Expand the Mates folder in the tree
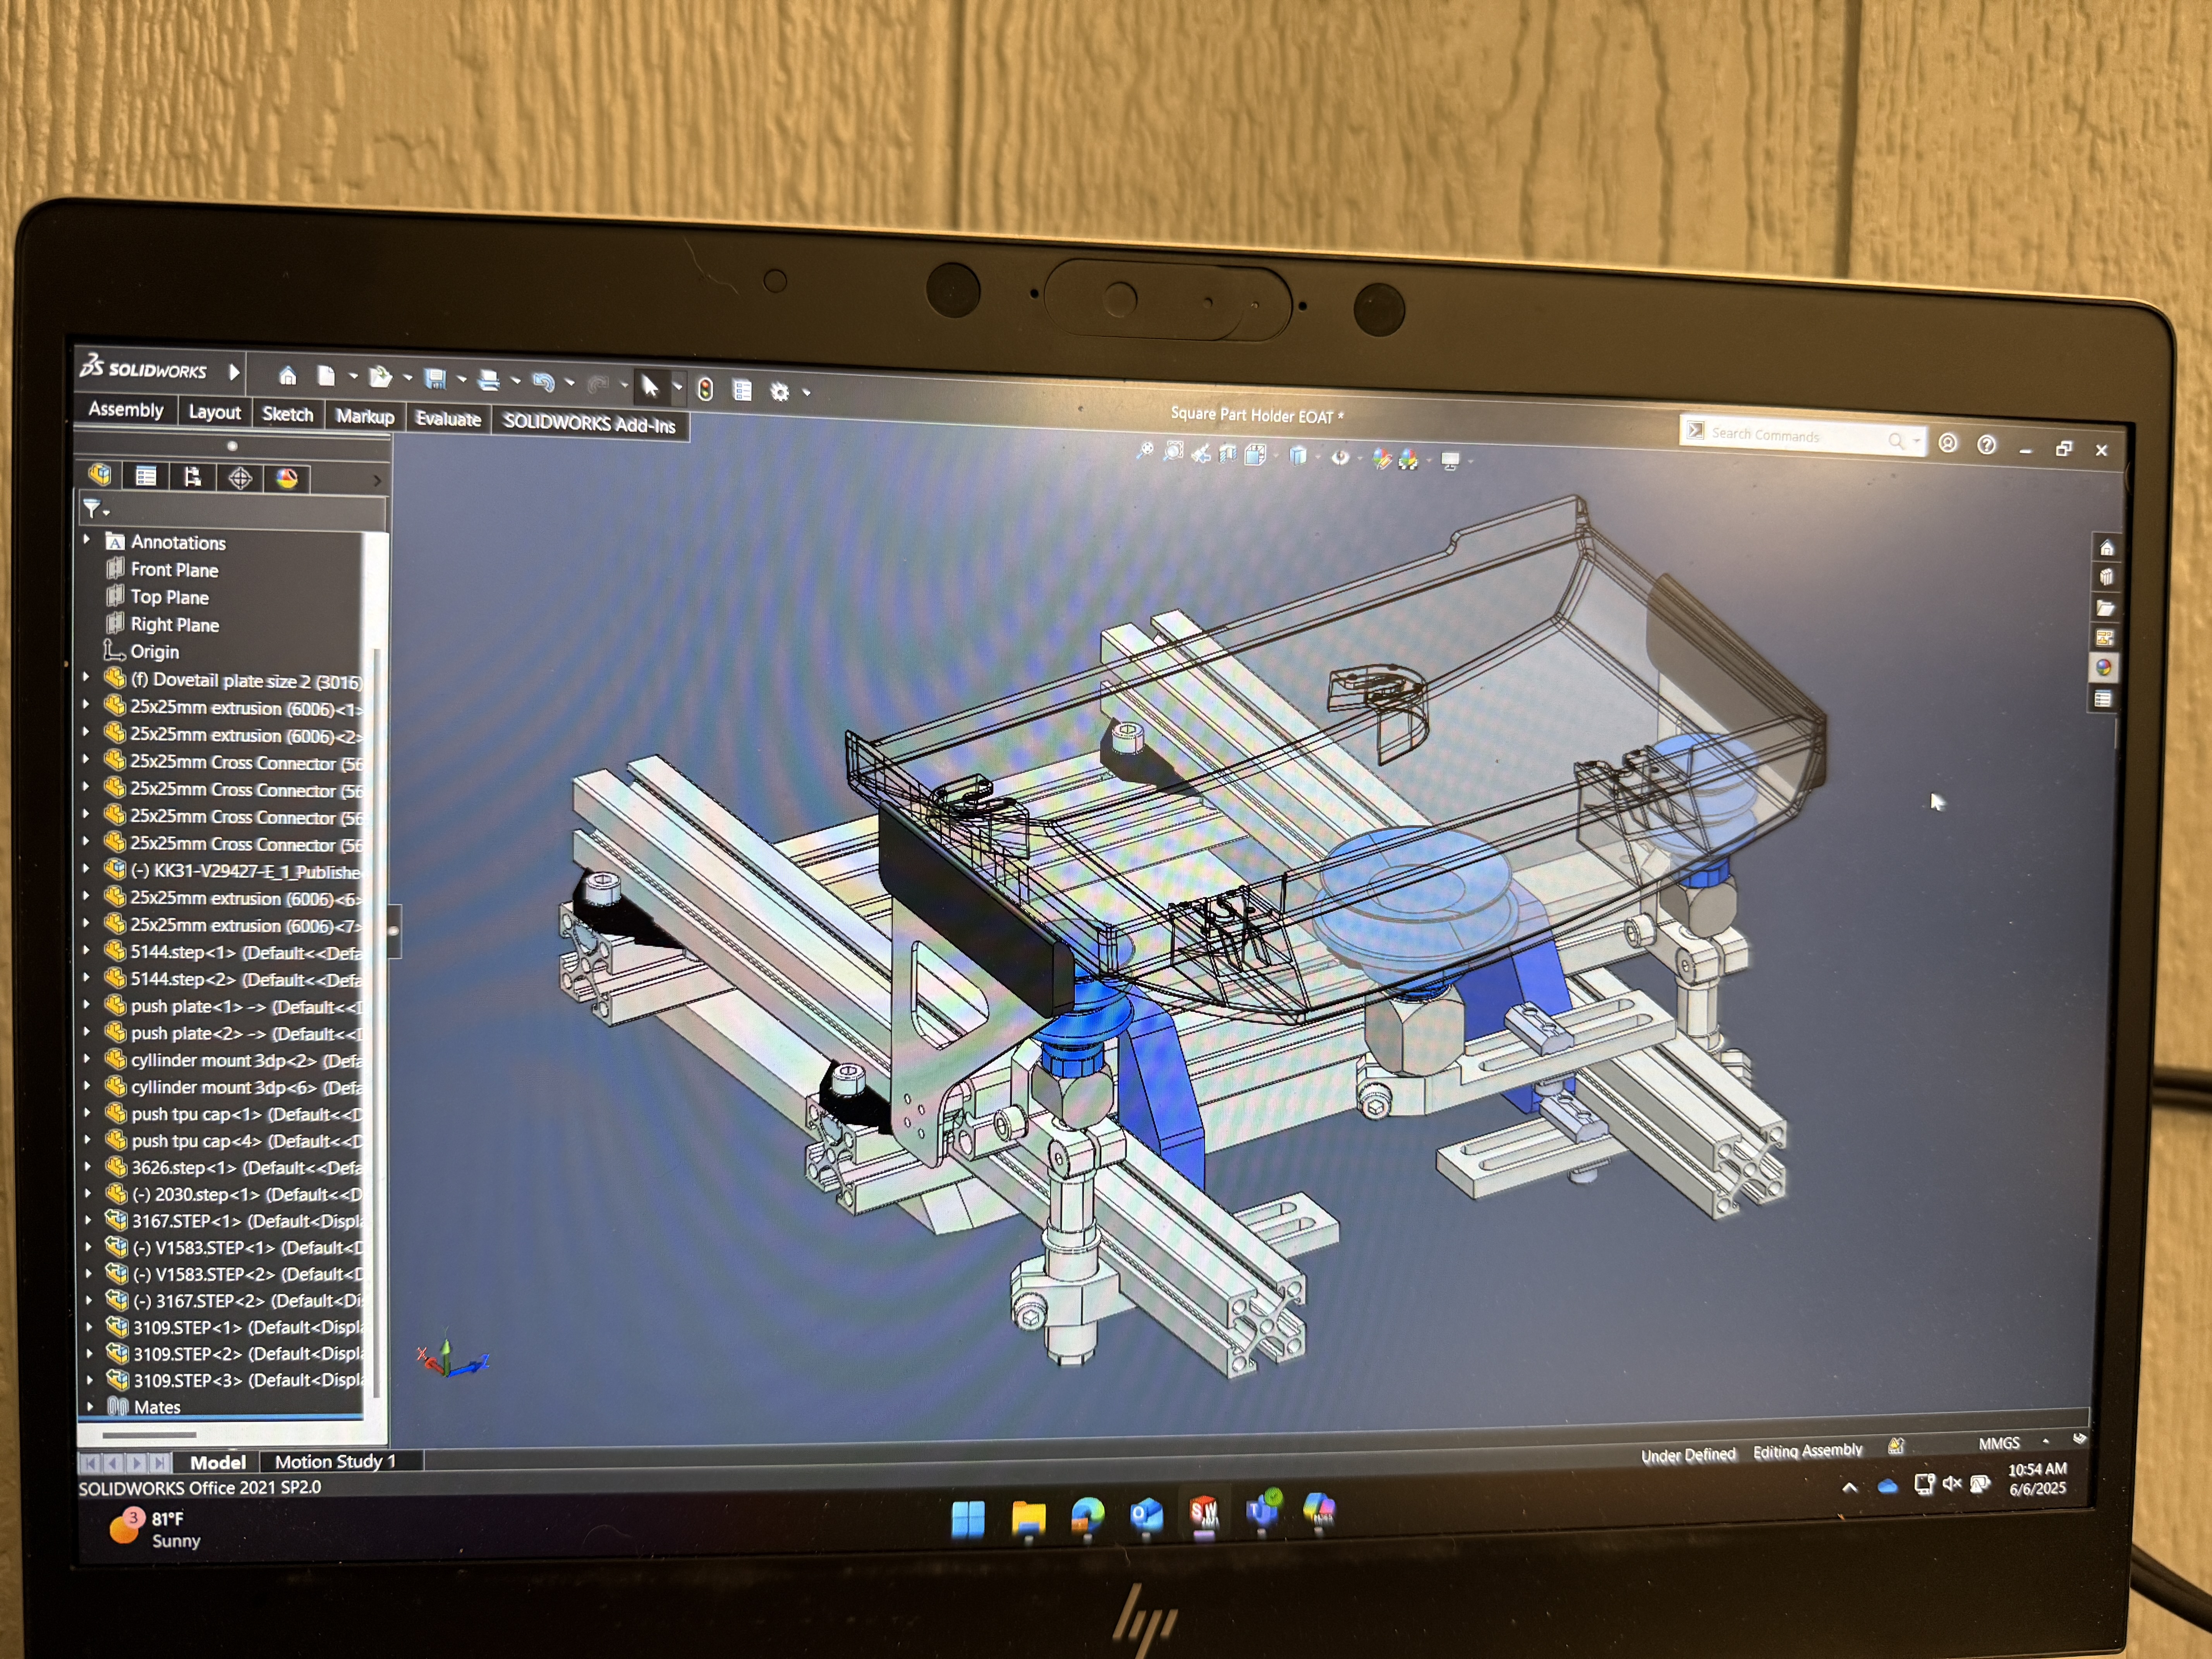2212x1659 pixels. coord(90,1406)
